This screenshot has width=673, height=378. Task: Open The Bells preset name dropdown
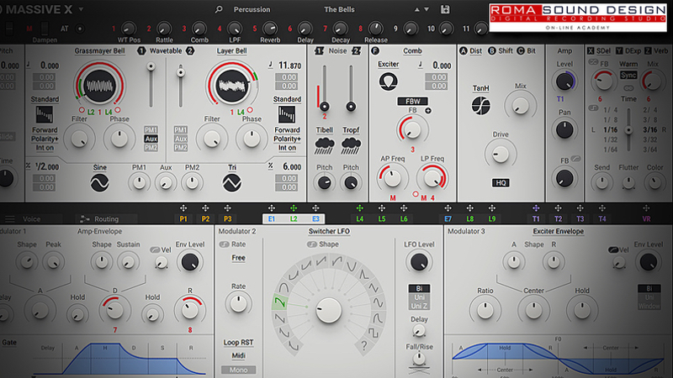pyautogui.click(x=340, y=9)
